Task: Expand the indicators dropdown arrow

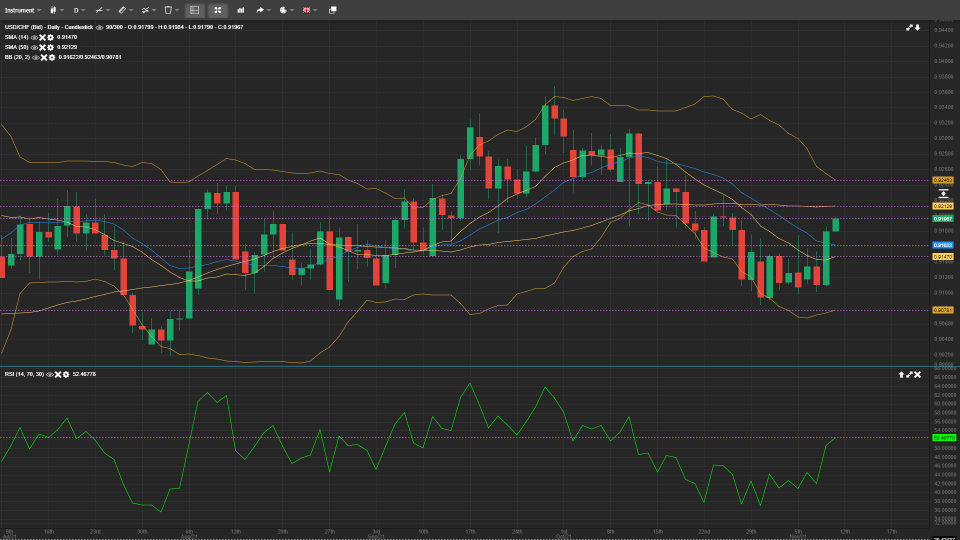Action: pyautogui.click(x=154, y=10)
